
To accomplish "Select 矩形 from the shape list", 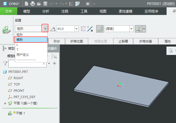I will click(x=31, y=35).
